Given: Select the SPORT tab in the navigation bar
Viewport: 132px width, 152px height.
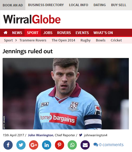Looking at the screenshot, I should point(33,33).
